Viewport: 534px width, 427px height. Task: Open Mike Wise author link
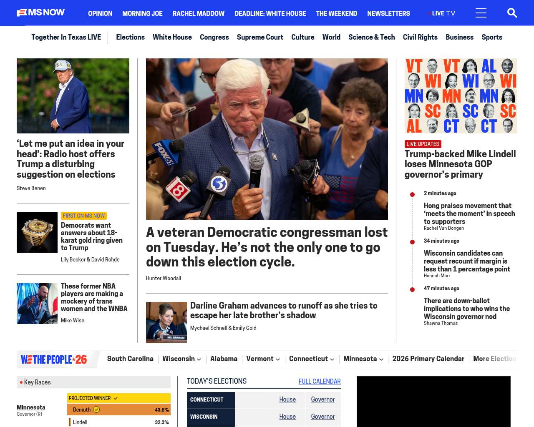73,321
